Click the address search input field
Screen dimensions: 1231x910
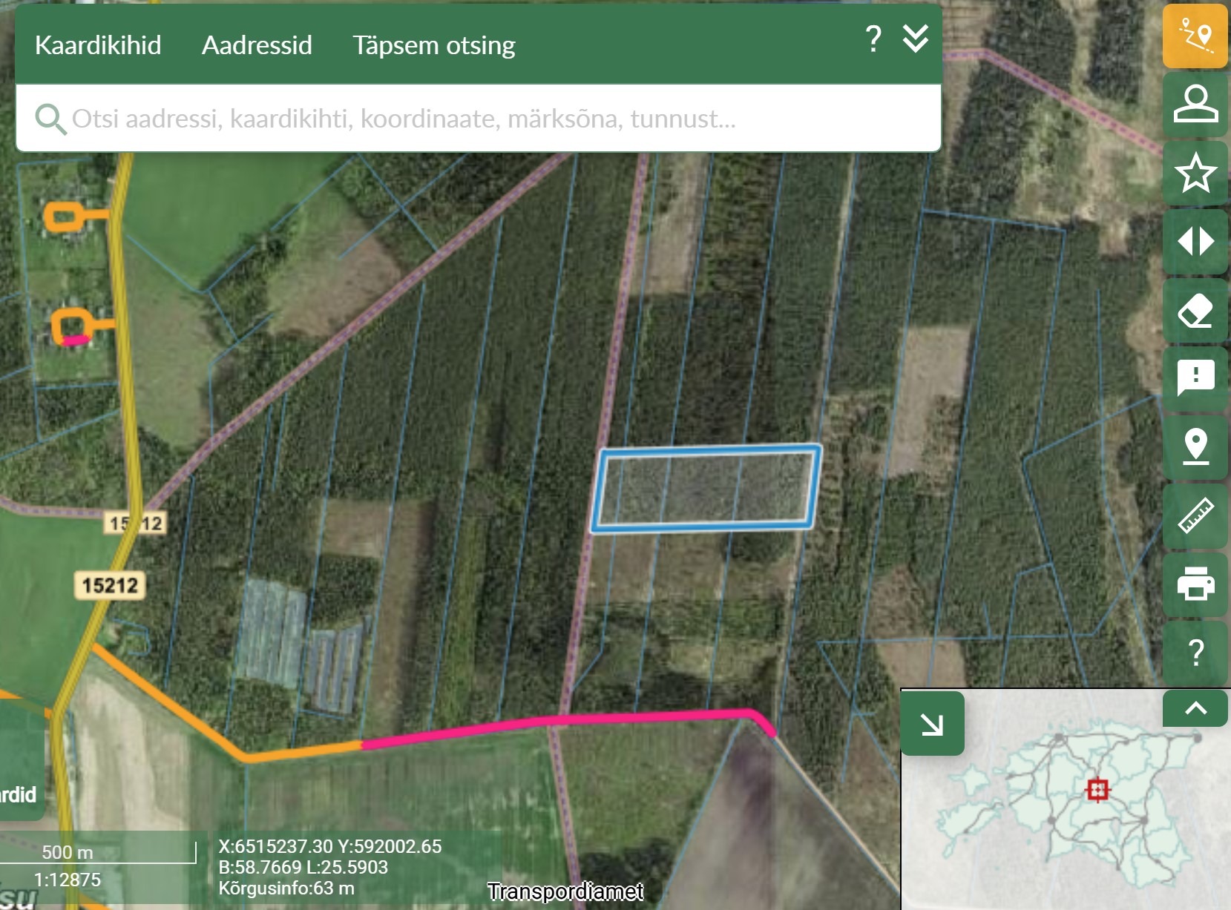pyautogui.click(x=475, y=119)
